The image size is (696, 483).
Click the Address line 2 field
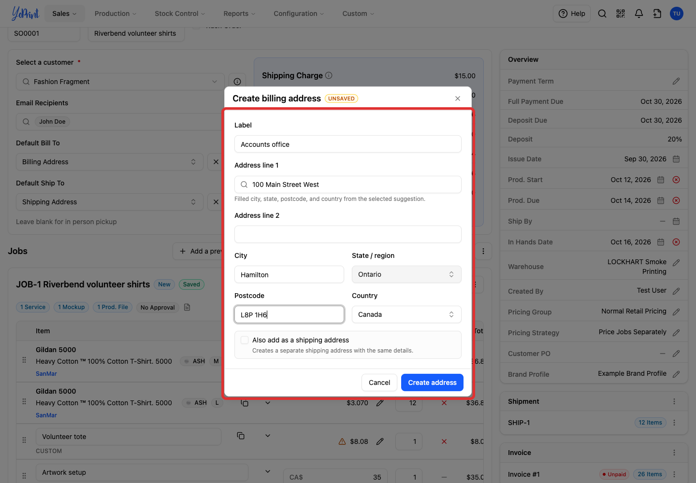click(x=348, y=234)
